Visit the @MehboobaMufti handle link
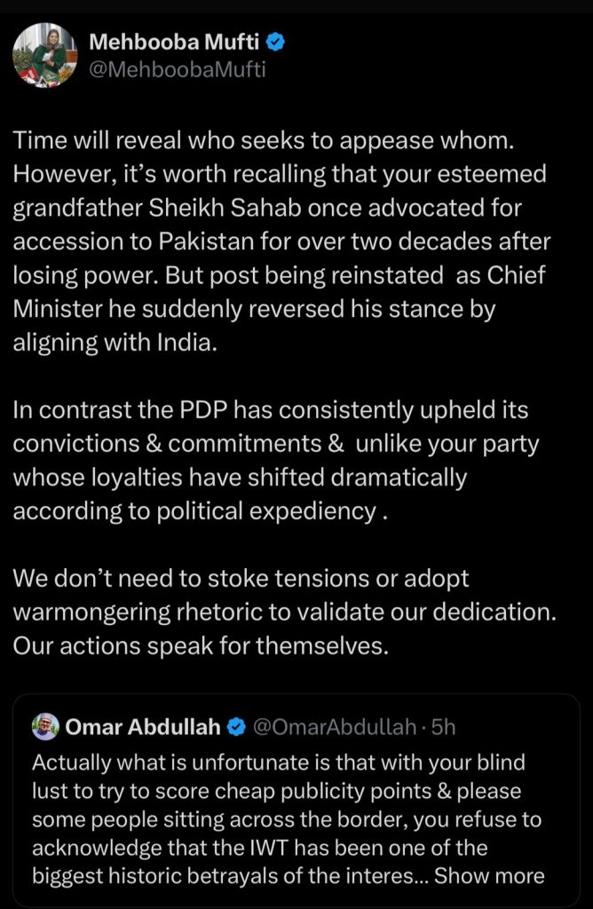 pos(176,69)
